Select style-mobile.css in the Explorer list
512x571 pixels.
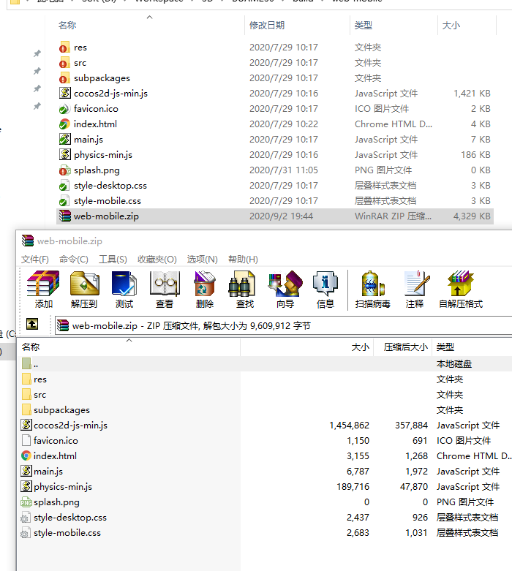(x=108, y=200)
